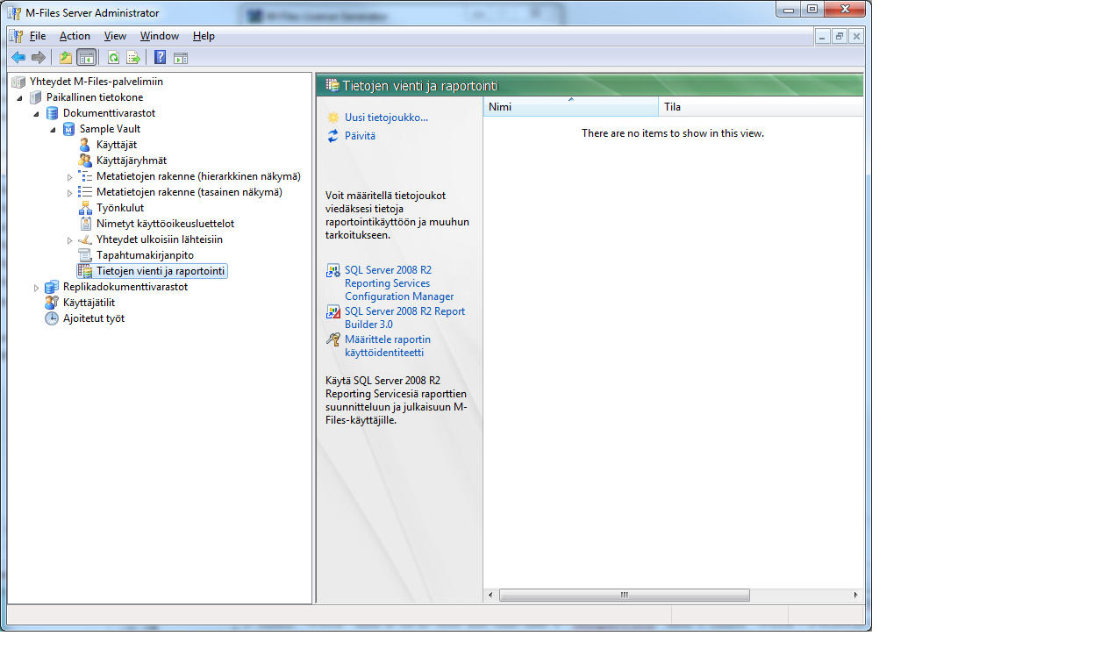Select Käyttäjät in the tree

coord(117,145)
